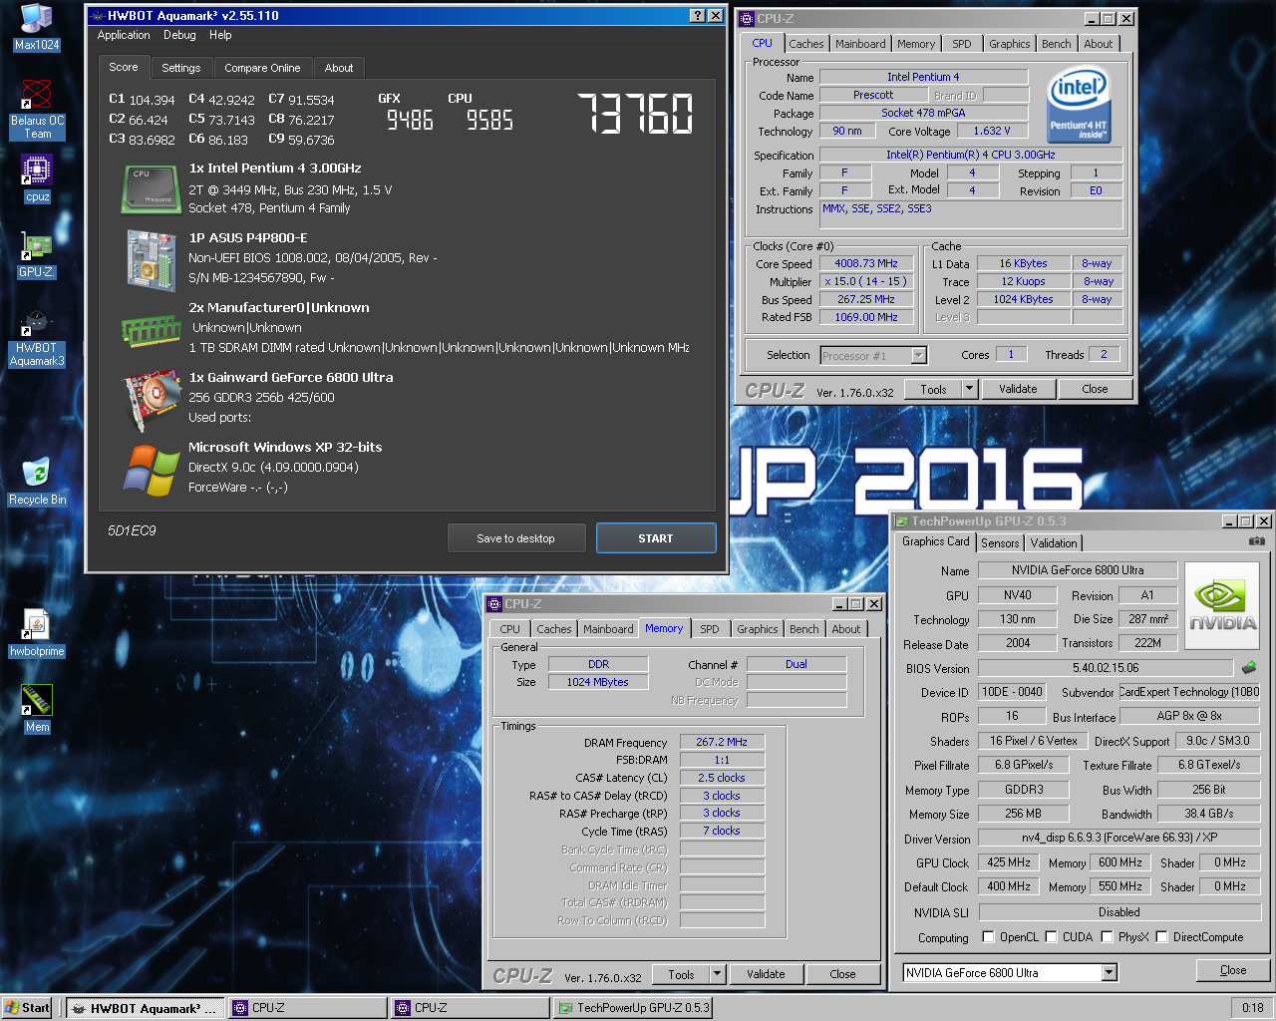The height and width of the screenshot is (1021, 1276).
Task: Click the Start button on the taskbar
Action: pos(27,1008)
